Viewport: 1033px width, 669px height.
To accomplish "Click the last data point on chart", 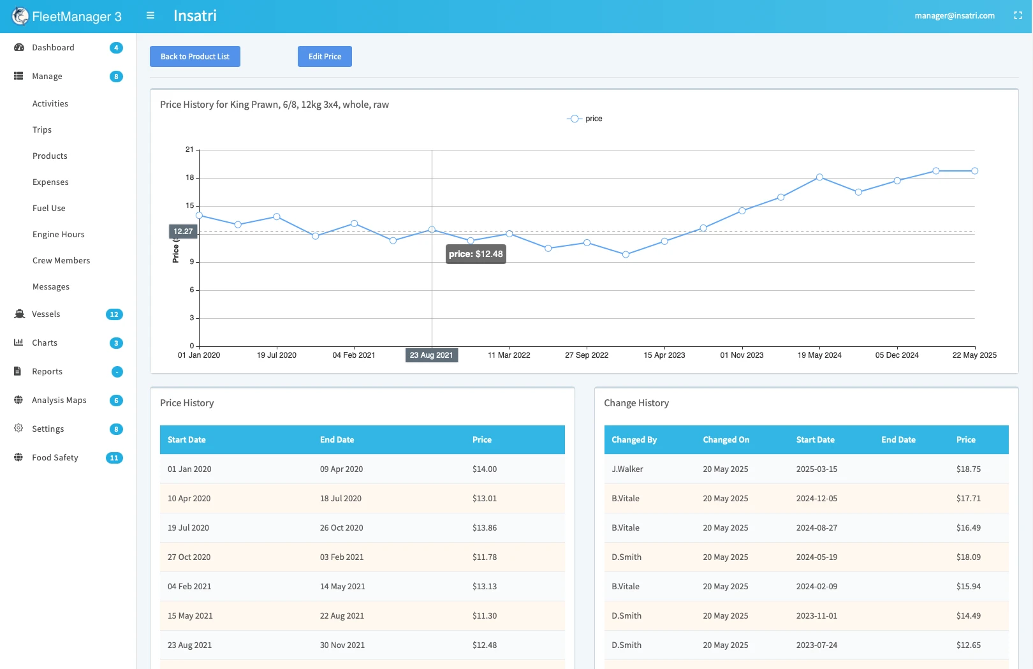I will pos(974,171).
